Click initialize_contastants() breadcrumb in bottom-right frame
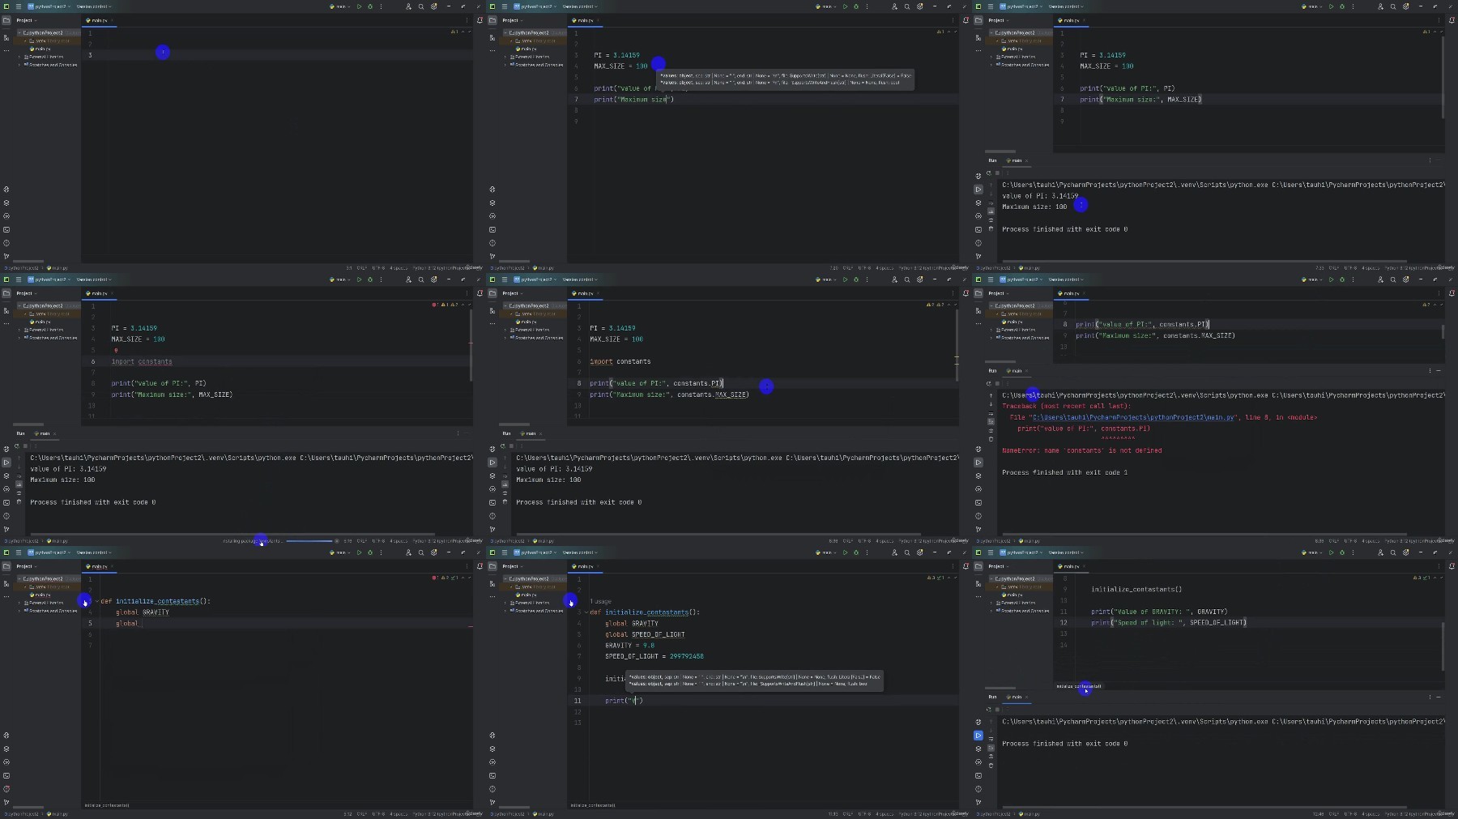Screen dimensions: 1458x819 [x=1078, y=686]
